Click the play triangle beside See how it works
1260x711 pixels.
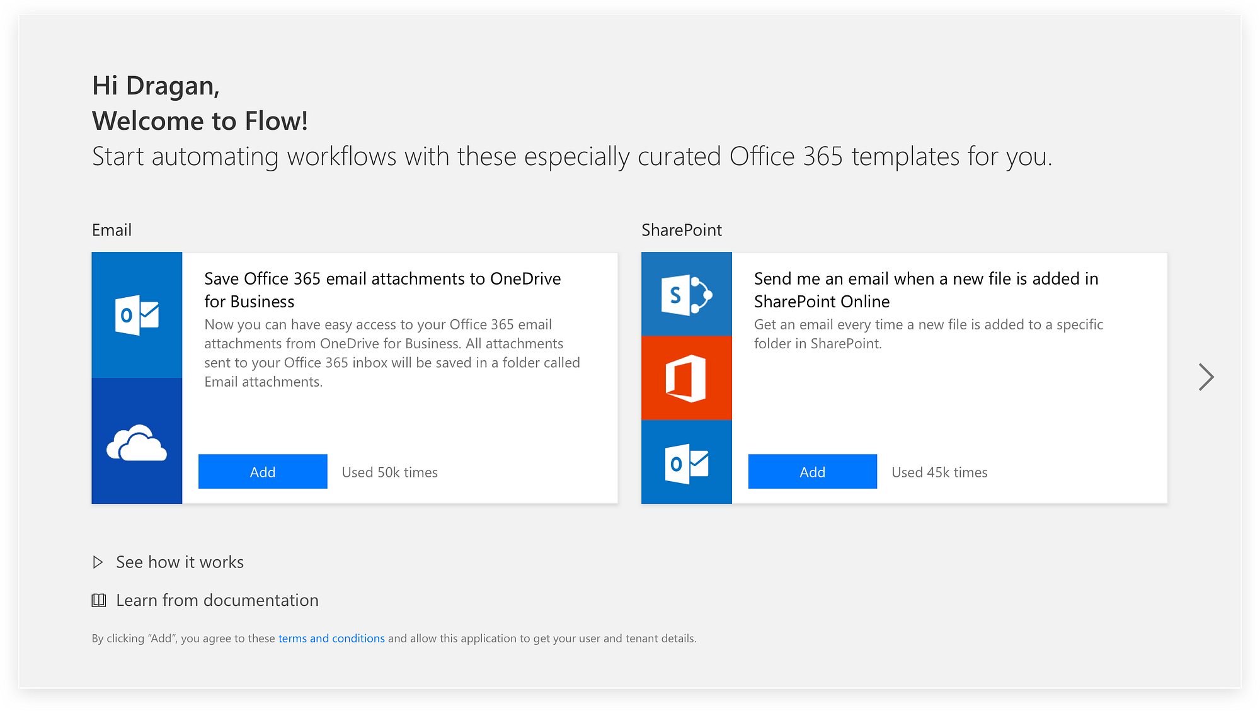pos(98,562)
